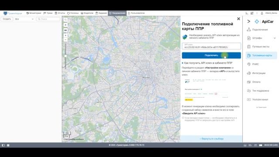Select Топливные карты in sidebar
The height and width of the screenshot is (157, 279).
[261, 55]
